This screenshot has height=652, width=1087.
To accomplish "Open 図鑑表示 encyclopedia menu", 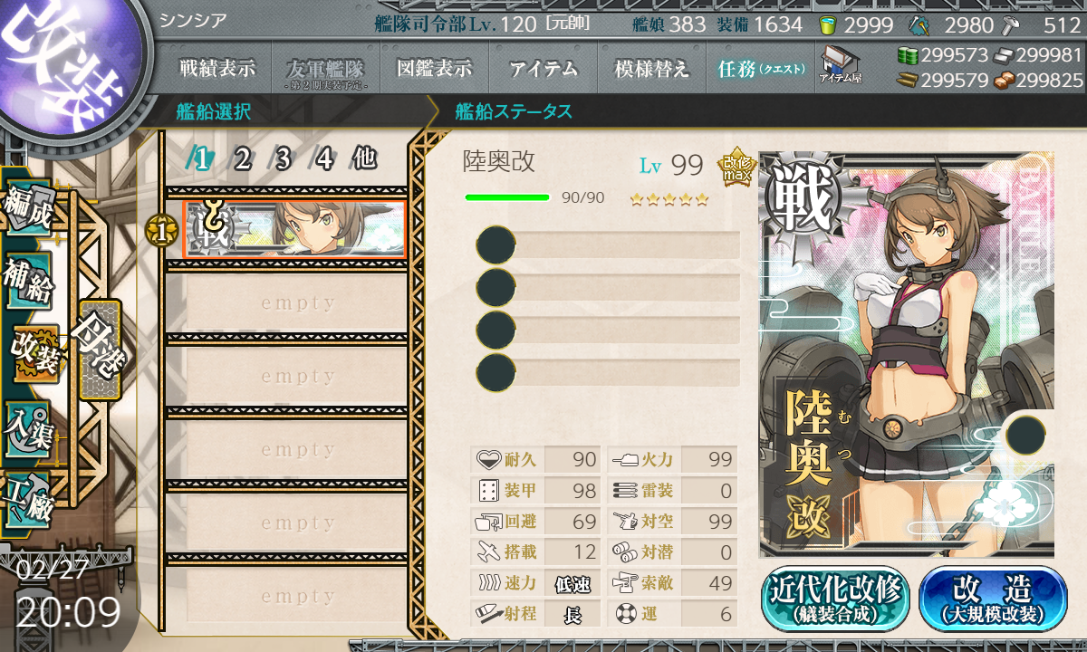I will pos(435,68).
